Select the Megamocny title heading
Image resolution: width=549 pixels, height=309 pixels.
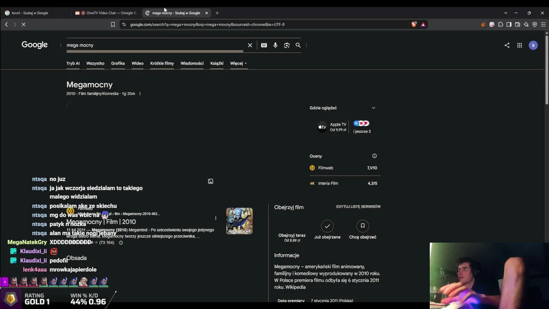click(x=90, y=85)
